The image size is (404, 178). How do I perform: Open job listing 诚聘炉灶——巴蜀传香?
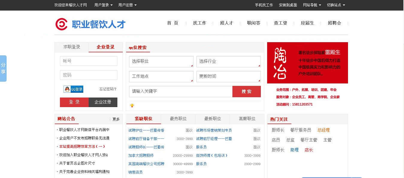tap(146, 130)
